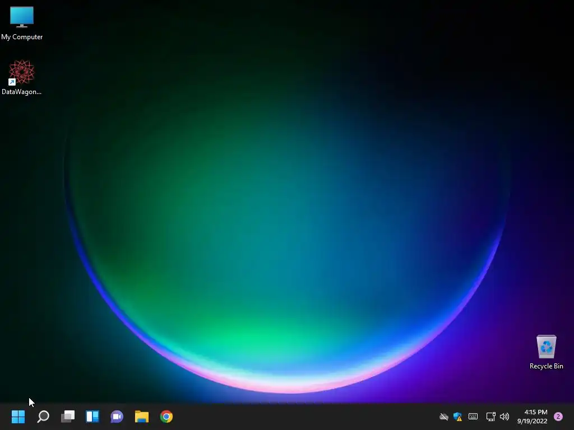Open taskbar Search magnifier
Screen dimensions: 574x430
click(x=43, y=417)
